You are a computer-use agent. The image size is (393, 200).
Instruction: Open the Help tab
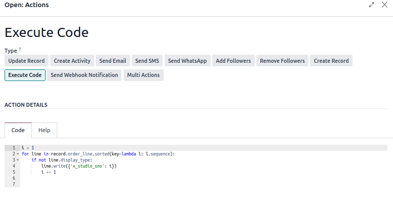click(x=45, y=130)
